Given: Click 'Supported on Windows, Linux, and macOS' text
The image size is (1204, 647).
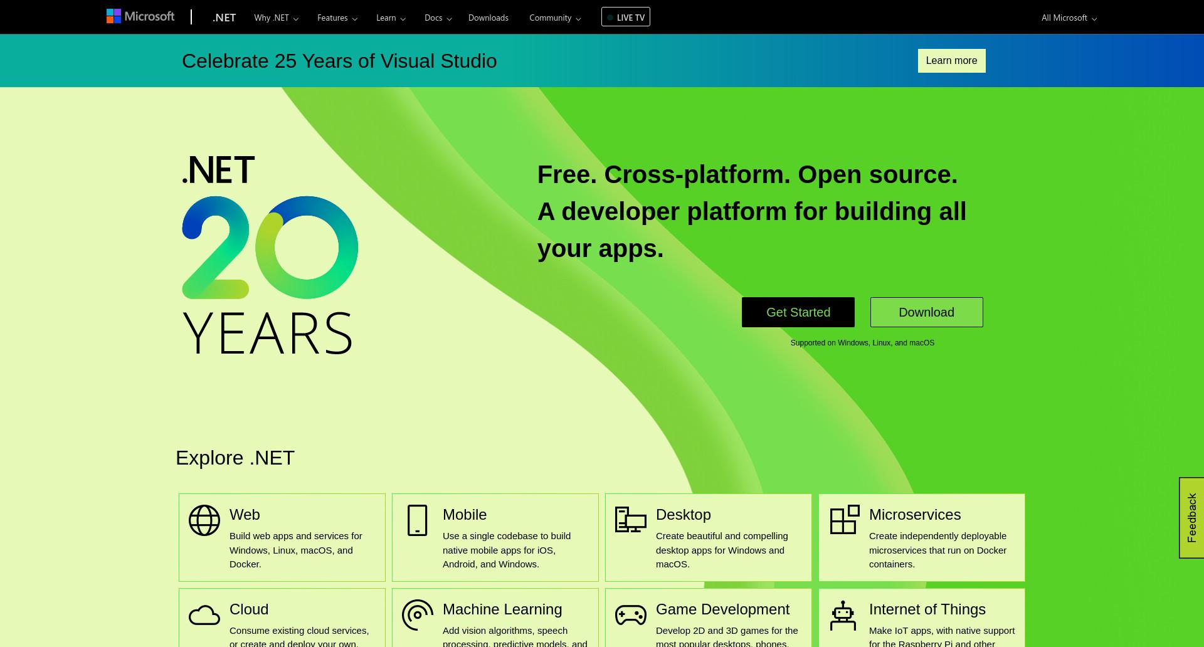Looking at the screenshot, I should tap(862, 343).
